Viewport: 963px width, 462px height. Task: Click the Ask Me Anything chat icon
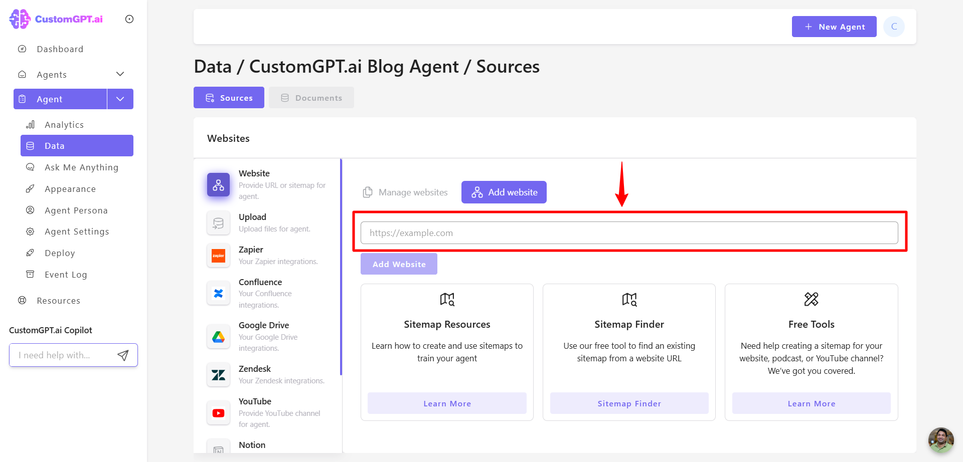coord(30,167)
